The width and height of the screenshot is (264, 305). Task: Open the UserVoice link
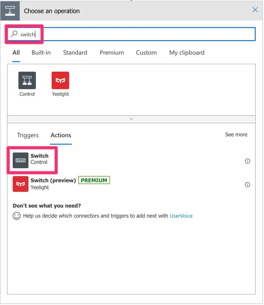181,216
